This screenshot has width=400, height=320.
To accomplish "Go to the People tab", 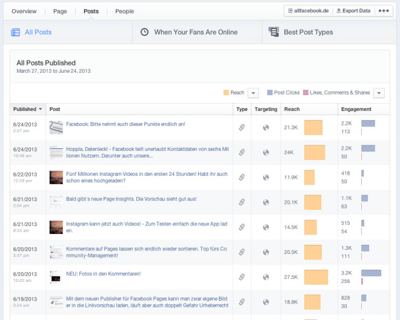I will [124, 12].
